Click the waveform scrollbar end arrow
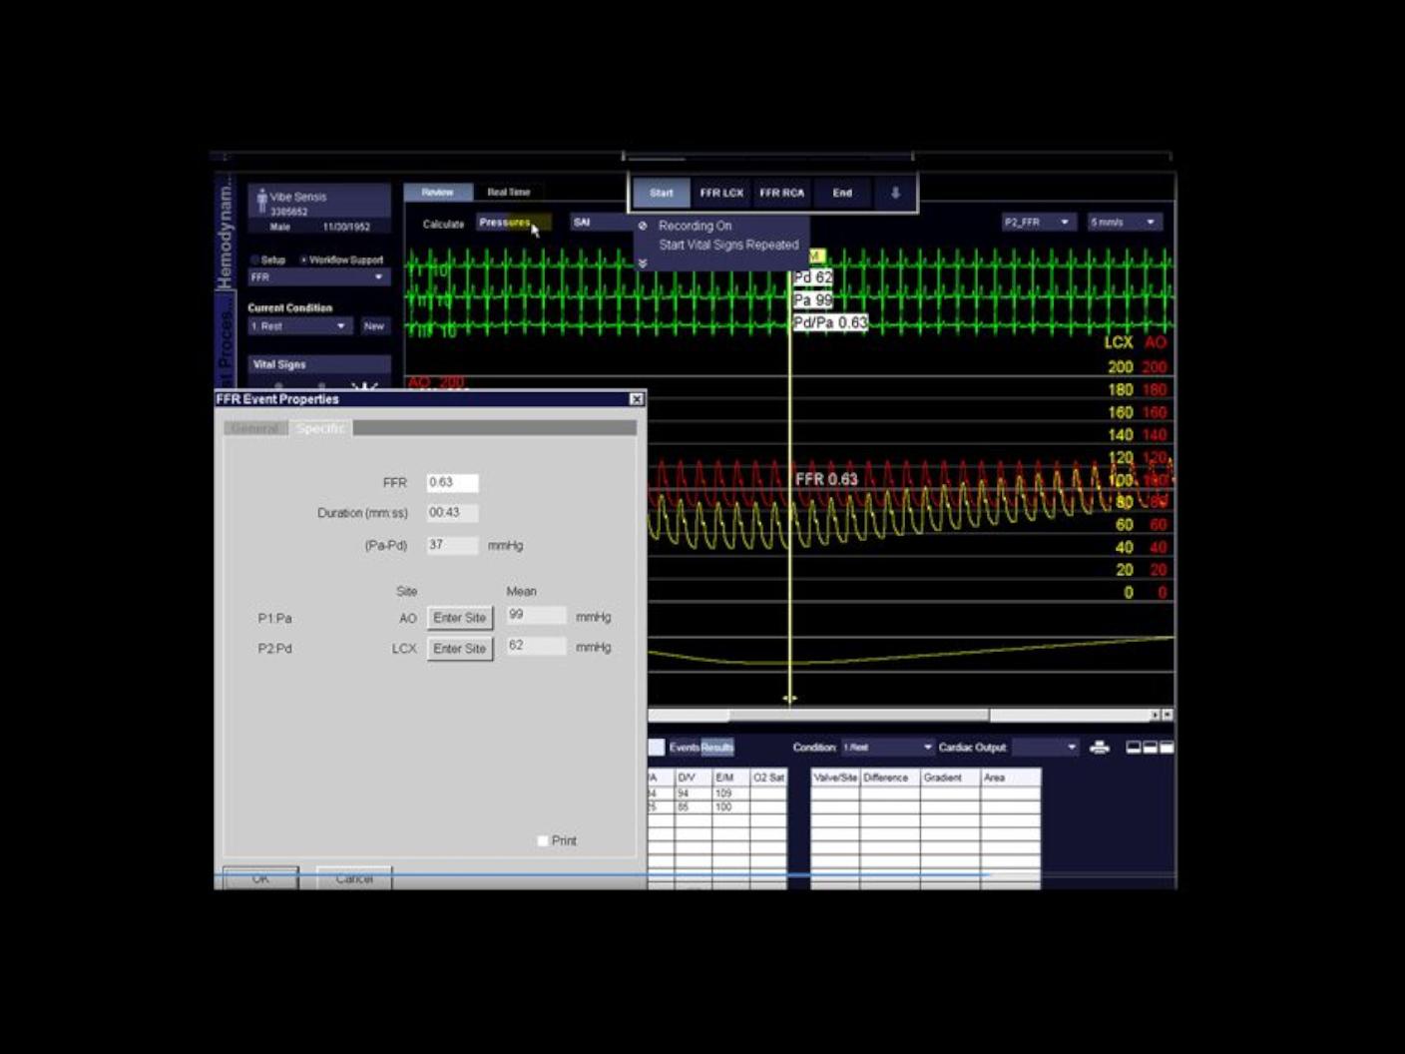Screen dimensions: 1405x1054 pos(1168,715)
